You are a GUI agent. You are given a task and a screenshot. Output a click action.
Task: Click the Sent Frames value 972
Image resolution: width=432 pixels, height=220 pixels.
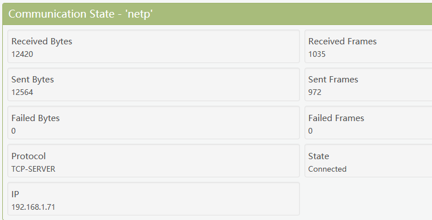315,92
